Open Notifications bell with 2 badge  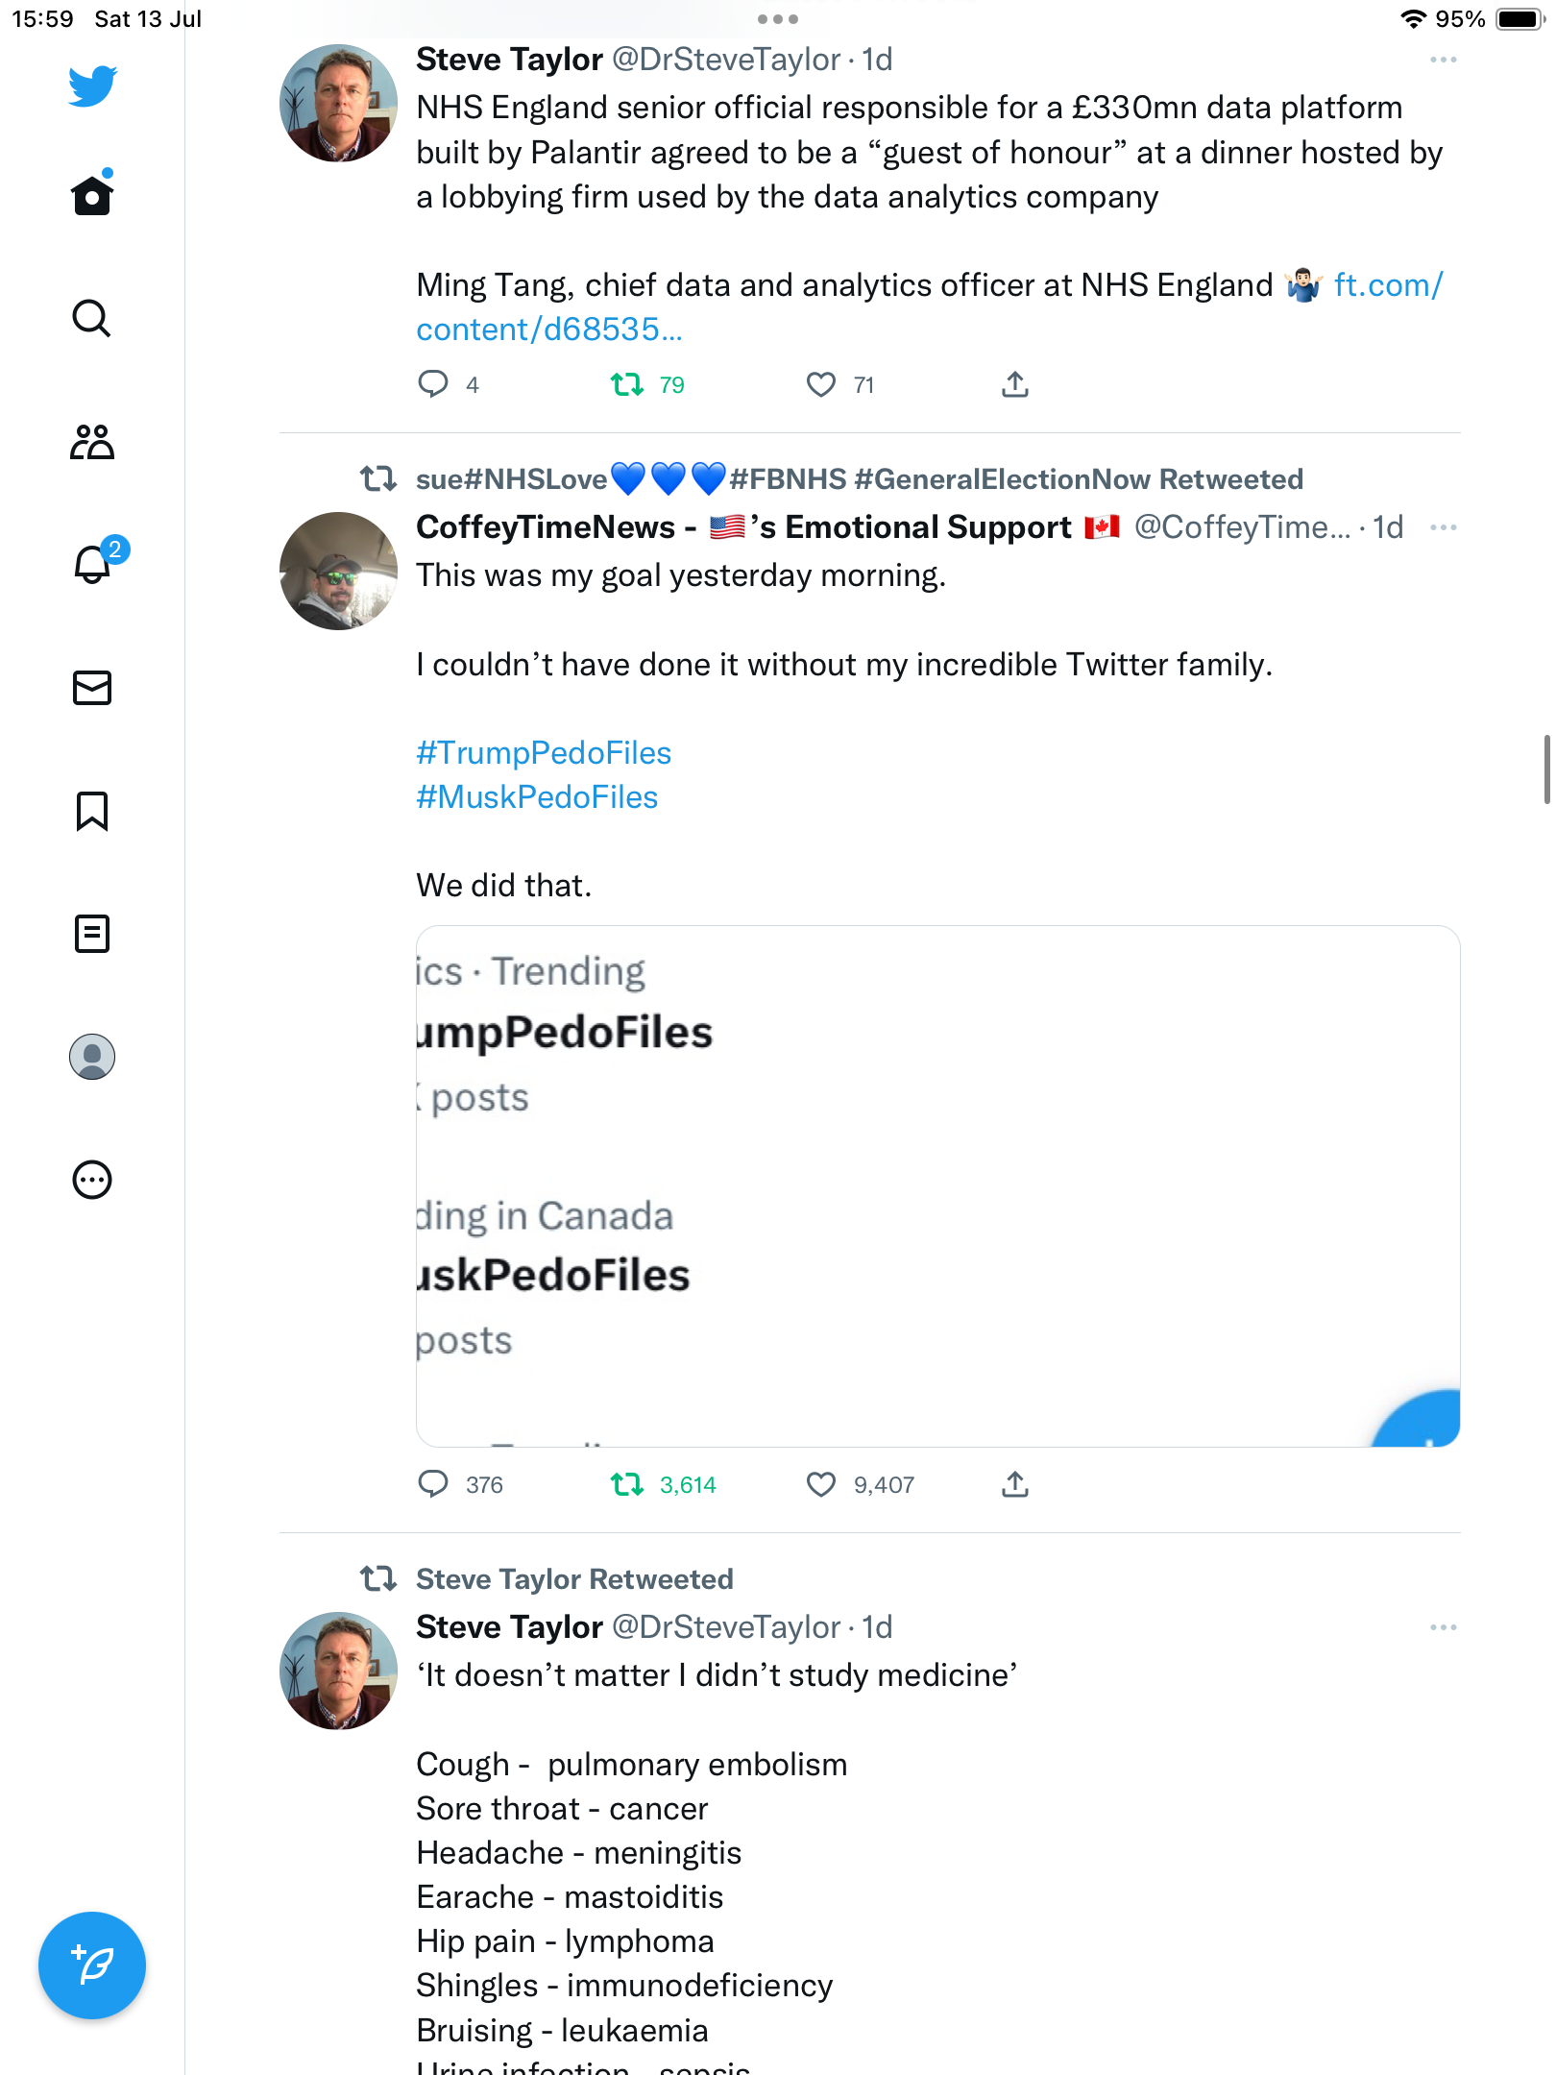[92, 565]
